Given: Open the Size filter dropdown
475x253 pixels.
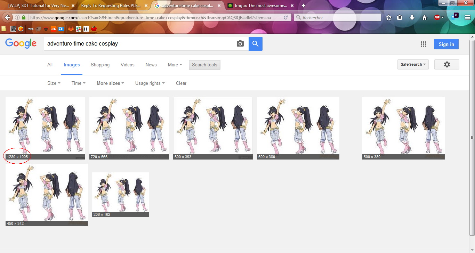Looking at the screenshot, I should [54, 83].
